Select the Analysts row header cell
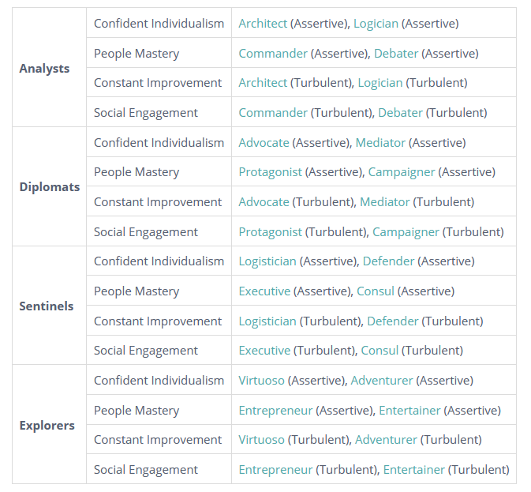Viewport: 531px width, 492px height. coord(50,67)
